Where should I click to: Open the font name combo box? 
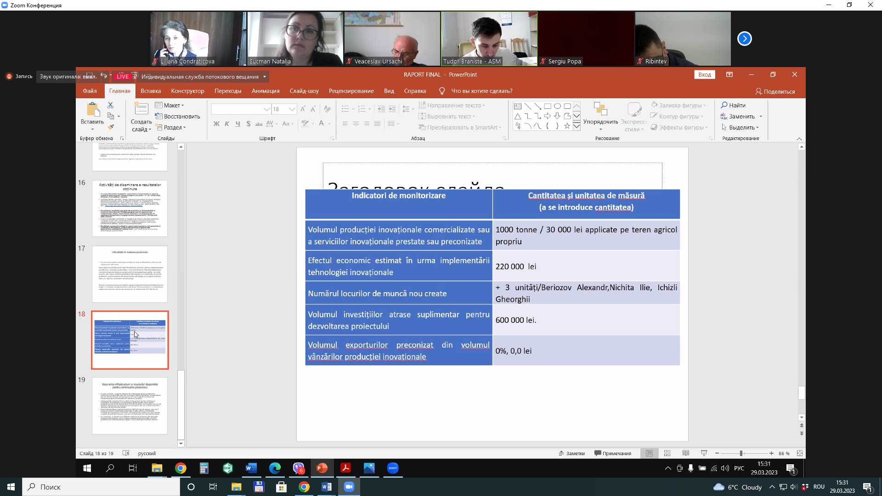(241, 109)
